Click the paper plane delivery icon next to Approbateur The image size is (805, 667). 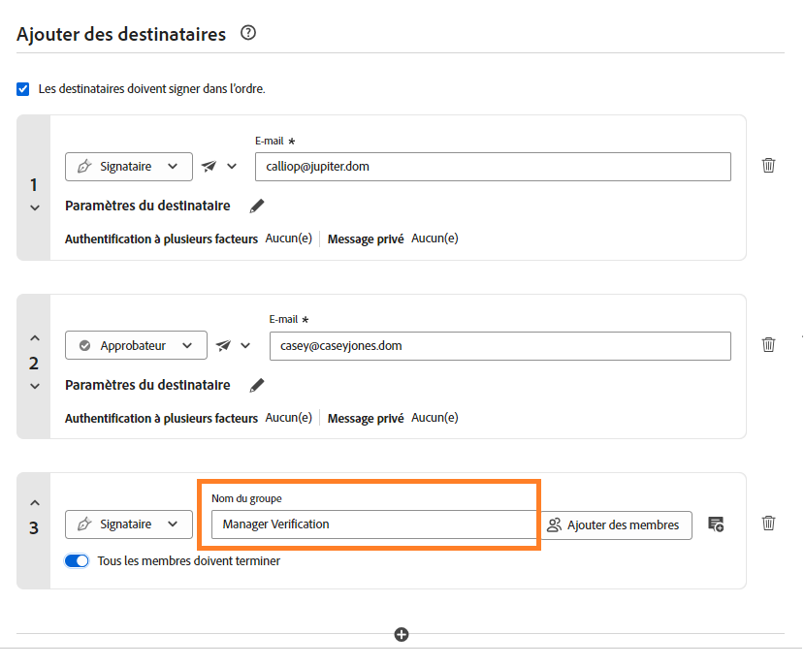point(221,345)
